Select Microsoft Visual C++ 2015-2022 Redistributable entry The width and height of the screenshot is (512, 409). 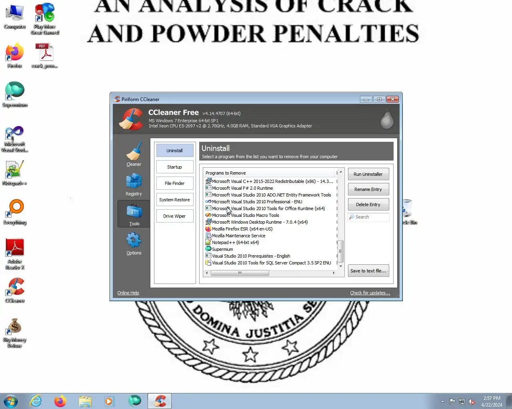(x=270, y=181)
